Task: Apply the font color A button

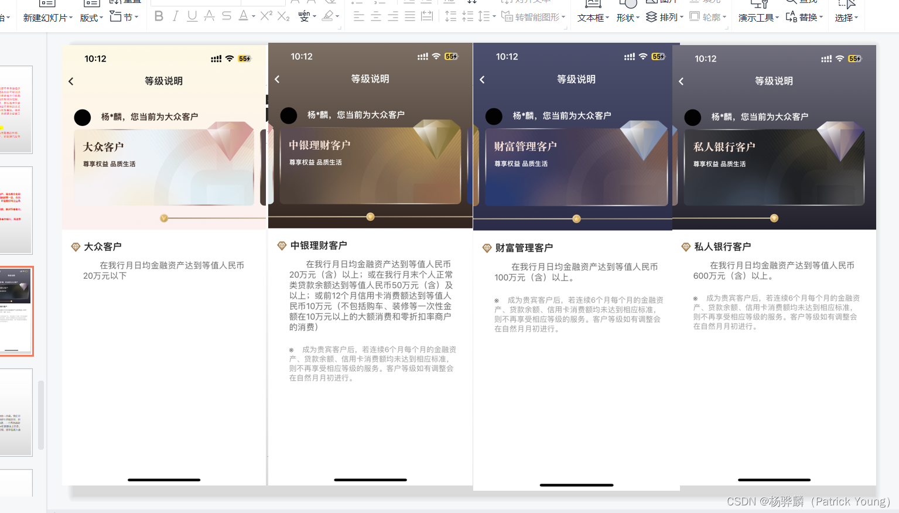Action: click(243, 16)
